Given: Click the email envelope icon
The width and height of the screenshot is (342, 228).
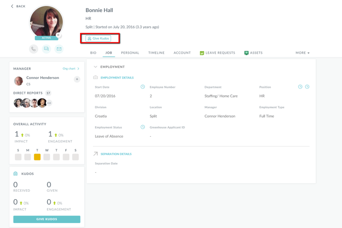Looking at the screenshot, I should coord(59,49).
